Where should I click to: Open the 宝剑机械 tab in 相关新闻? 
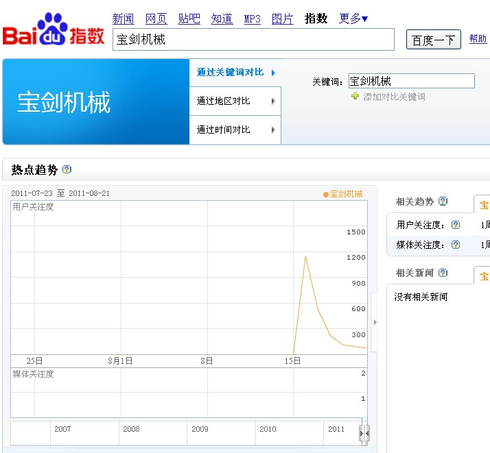(483, 276)
